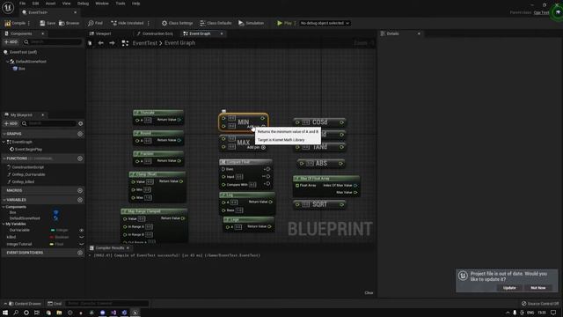The image size is (563, 317).
Task: Save the blueprint via Save icon
Action: (x=42, y=23)
